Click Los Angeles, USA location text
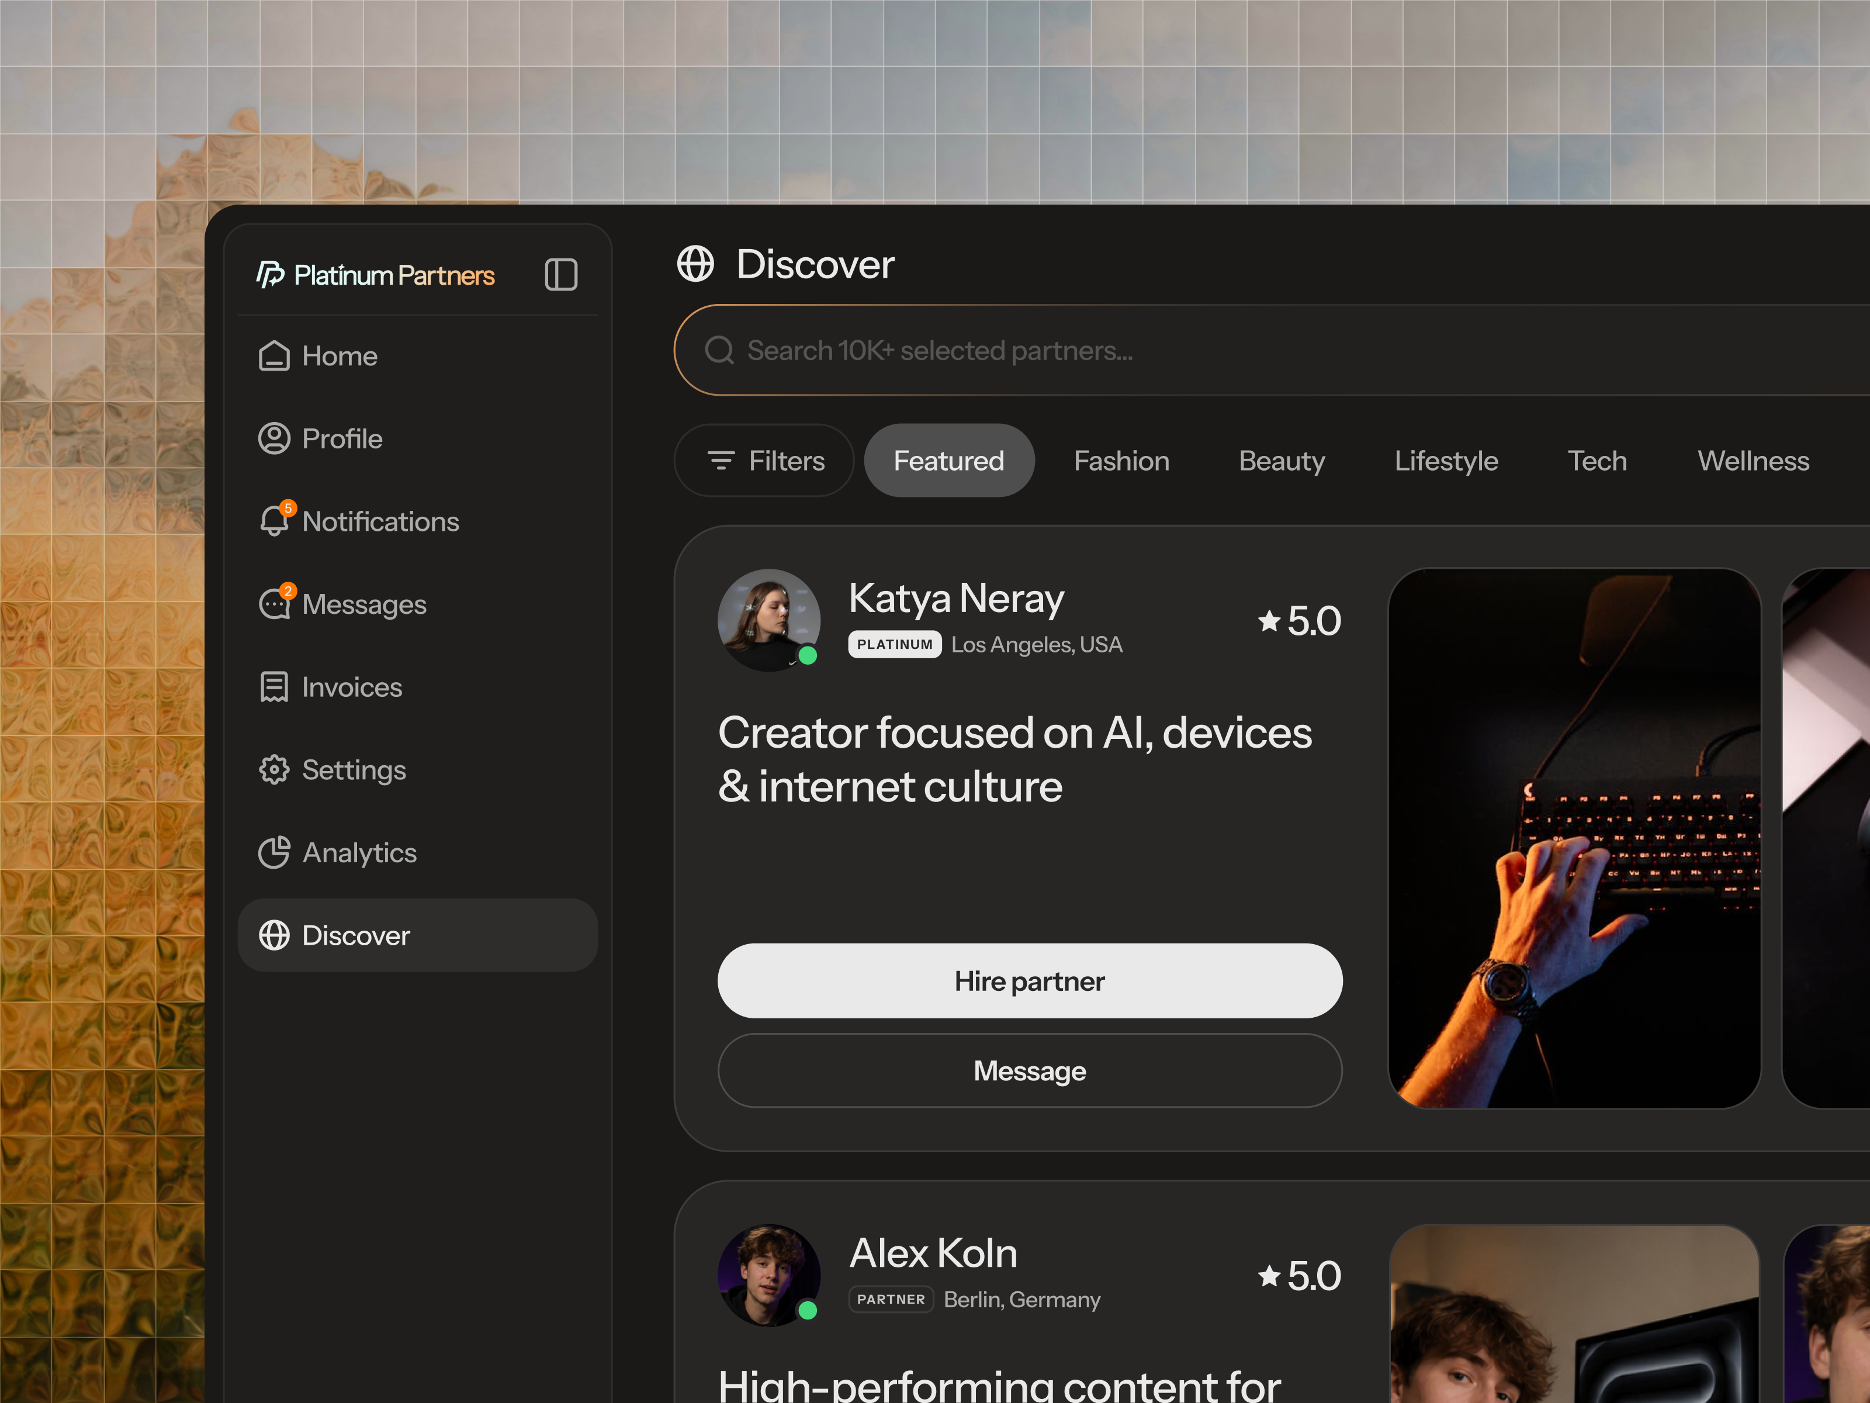The image size is (1870, 1403). click(1037, 644)
